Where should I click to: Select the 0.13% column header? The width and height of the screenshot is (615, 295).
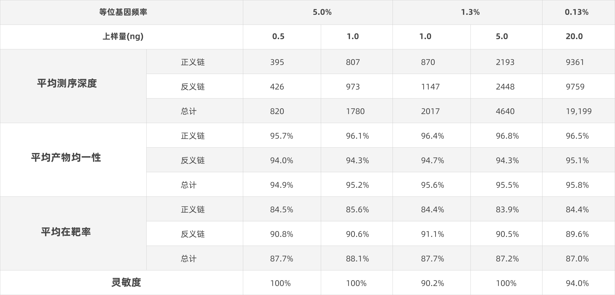577,12
